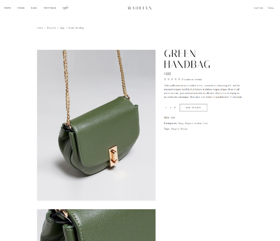Click the Add to Cart button

(193, 108)
